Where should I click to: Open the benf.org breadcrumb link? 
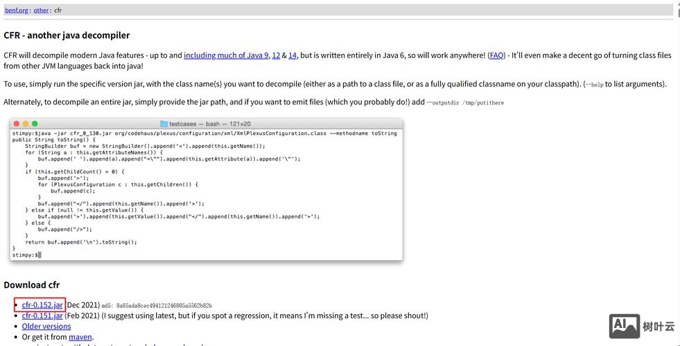point(17,10)
